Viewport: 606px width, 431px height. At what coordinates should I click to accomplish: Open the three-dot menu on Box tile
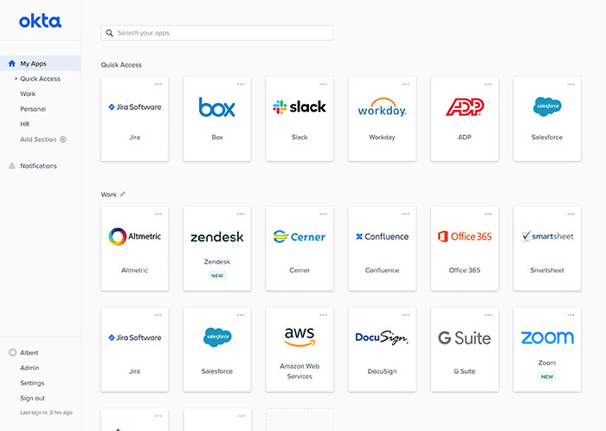tap(241, 84)
